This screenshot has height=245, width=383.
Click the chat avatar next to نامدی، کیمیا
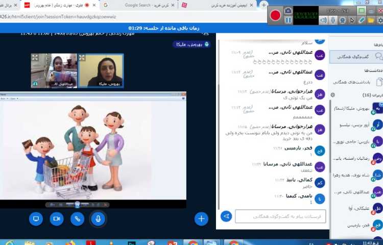click(320, 199)
